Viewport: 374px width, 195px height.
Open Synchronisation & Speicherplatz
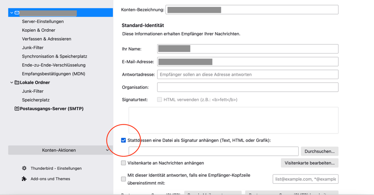click(x=54, y=56)
